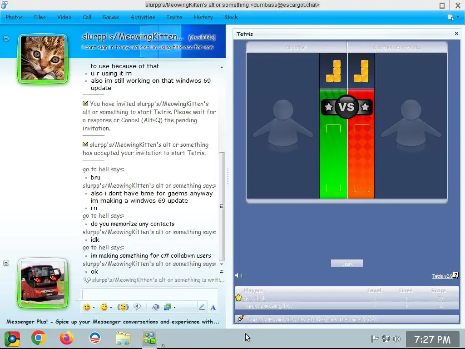Open Tetris help question mark icon
This screenshot has width=465, height=349.
456,275
